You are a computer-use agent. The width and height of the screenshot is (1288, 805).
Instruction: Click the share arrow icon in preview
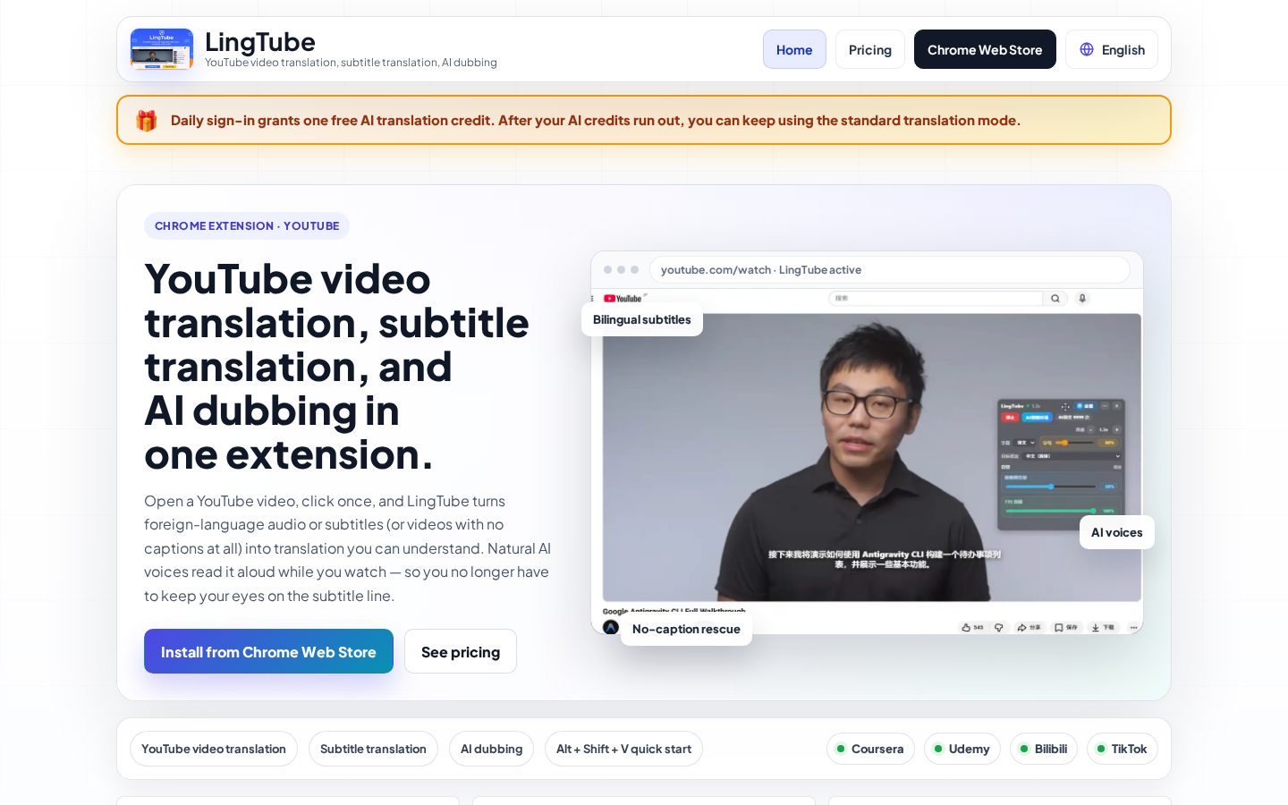tap(1022, 628)
